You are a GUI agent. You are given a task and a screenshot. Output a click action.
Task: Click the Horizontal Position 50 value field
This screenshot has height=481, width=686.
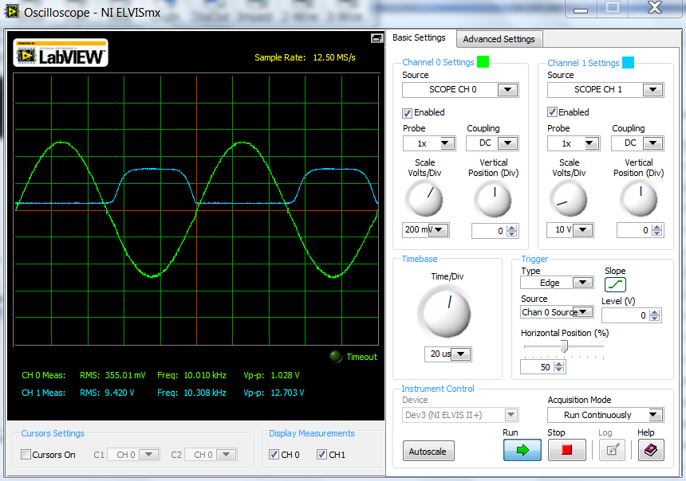coord(537,367)
